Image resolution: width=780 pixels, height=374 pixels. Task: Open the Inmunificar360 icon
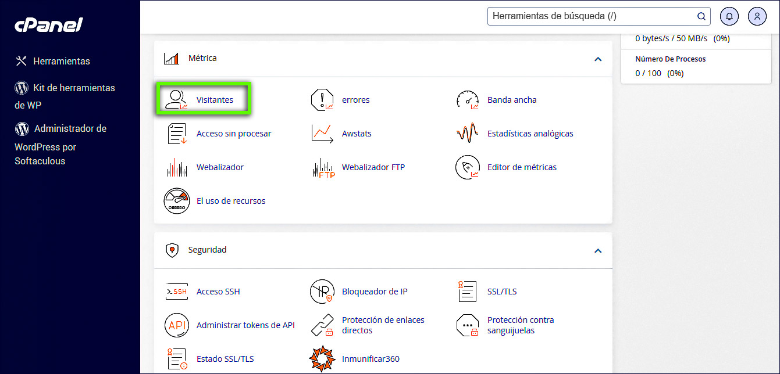pyautogui.click(x=322, y=359)
